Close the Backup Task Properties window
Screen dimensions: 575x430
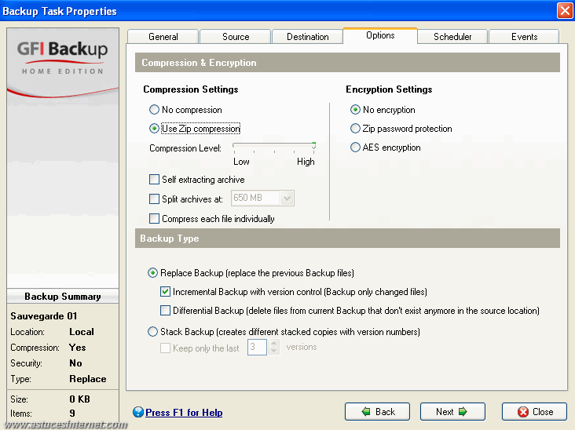click(x=565, y=11)
